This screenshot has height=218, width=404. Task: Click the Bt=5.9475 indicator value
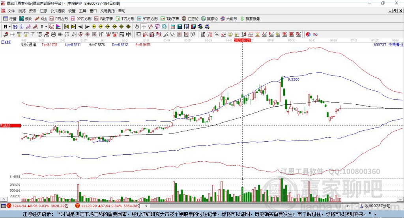[x=143, y=44]
